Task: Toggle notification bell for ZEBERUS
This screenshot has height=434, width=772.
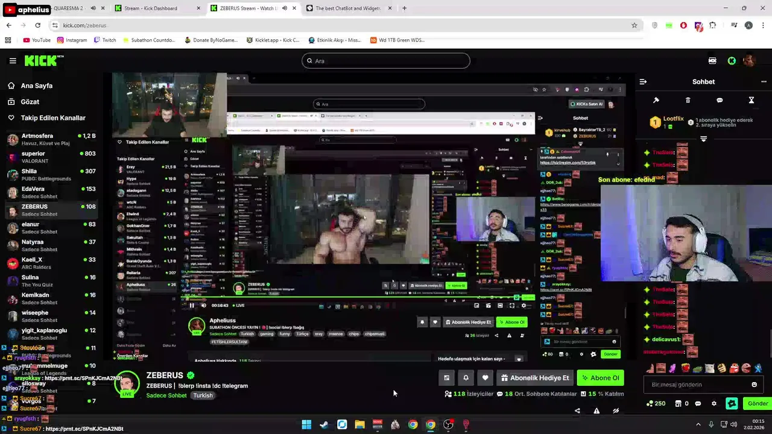Action: point(466,378)
